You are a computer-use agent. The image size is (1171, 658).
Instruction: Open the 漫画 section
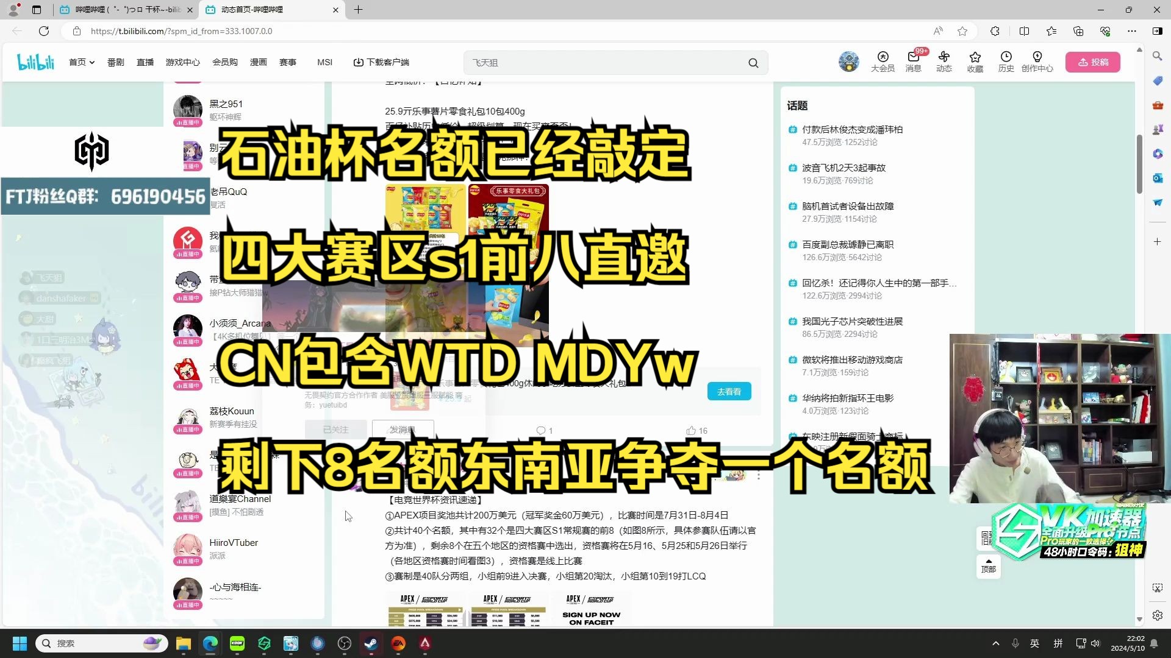[259, 62]
